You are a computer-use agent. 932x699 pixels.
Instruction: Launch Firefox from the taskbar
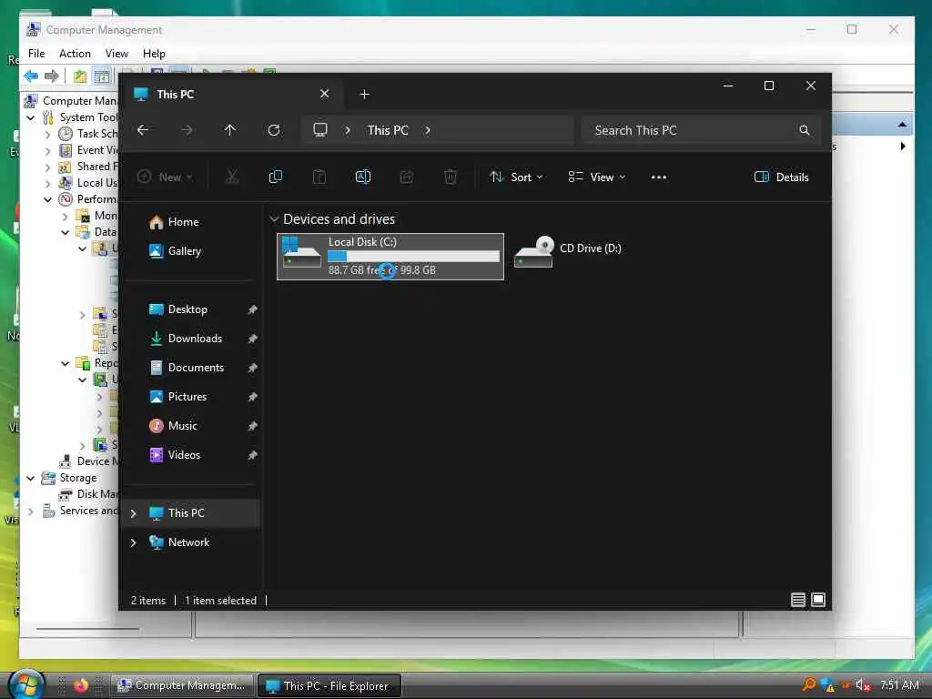81,685
